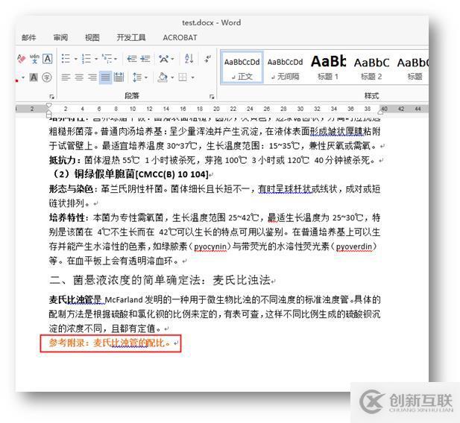Center align the paragraph

[x=79, y=77]
